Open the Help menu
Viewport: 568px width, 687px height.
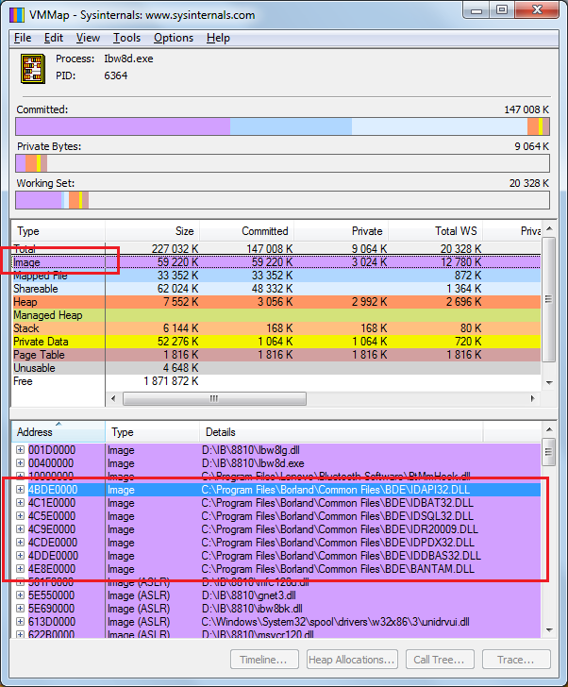218,38
